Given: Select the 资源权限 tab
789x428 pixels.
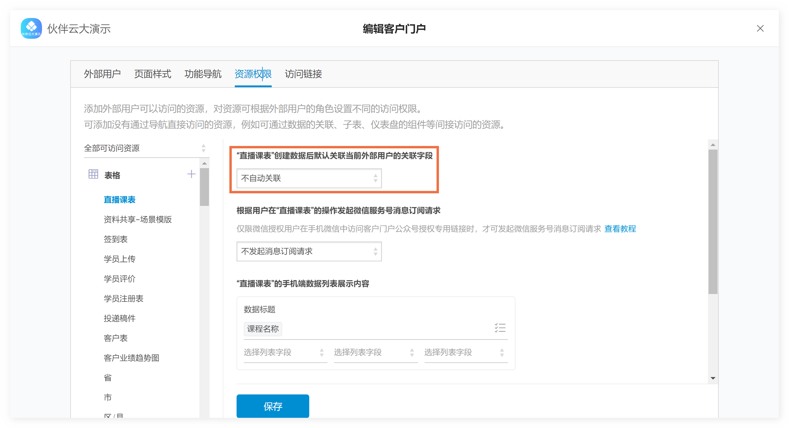Looking at the screenshot, I should point(253,74).
